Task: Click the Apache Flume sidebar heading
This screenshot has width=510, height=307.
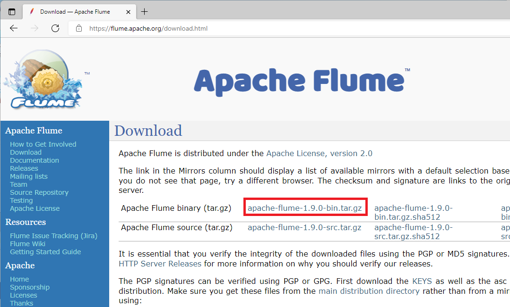Action: [x=34, y=131]
